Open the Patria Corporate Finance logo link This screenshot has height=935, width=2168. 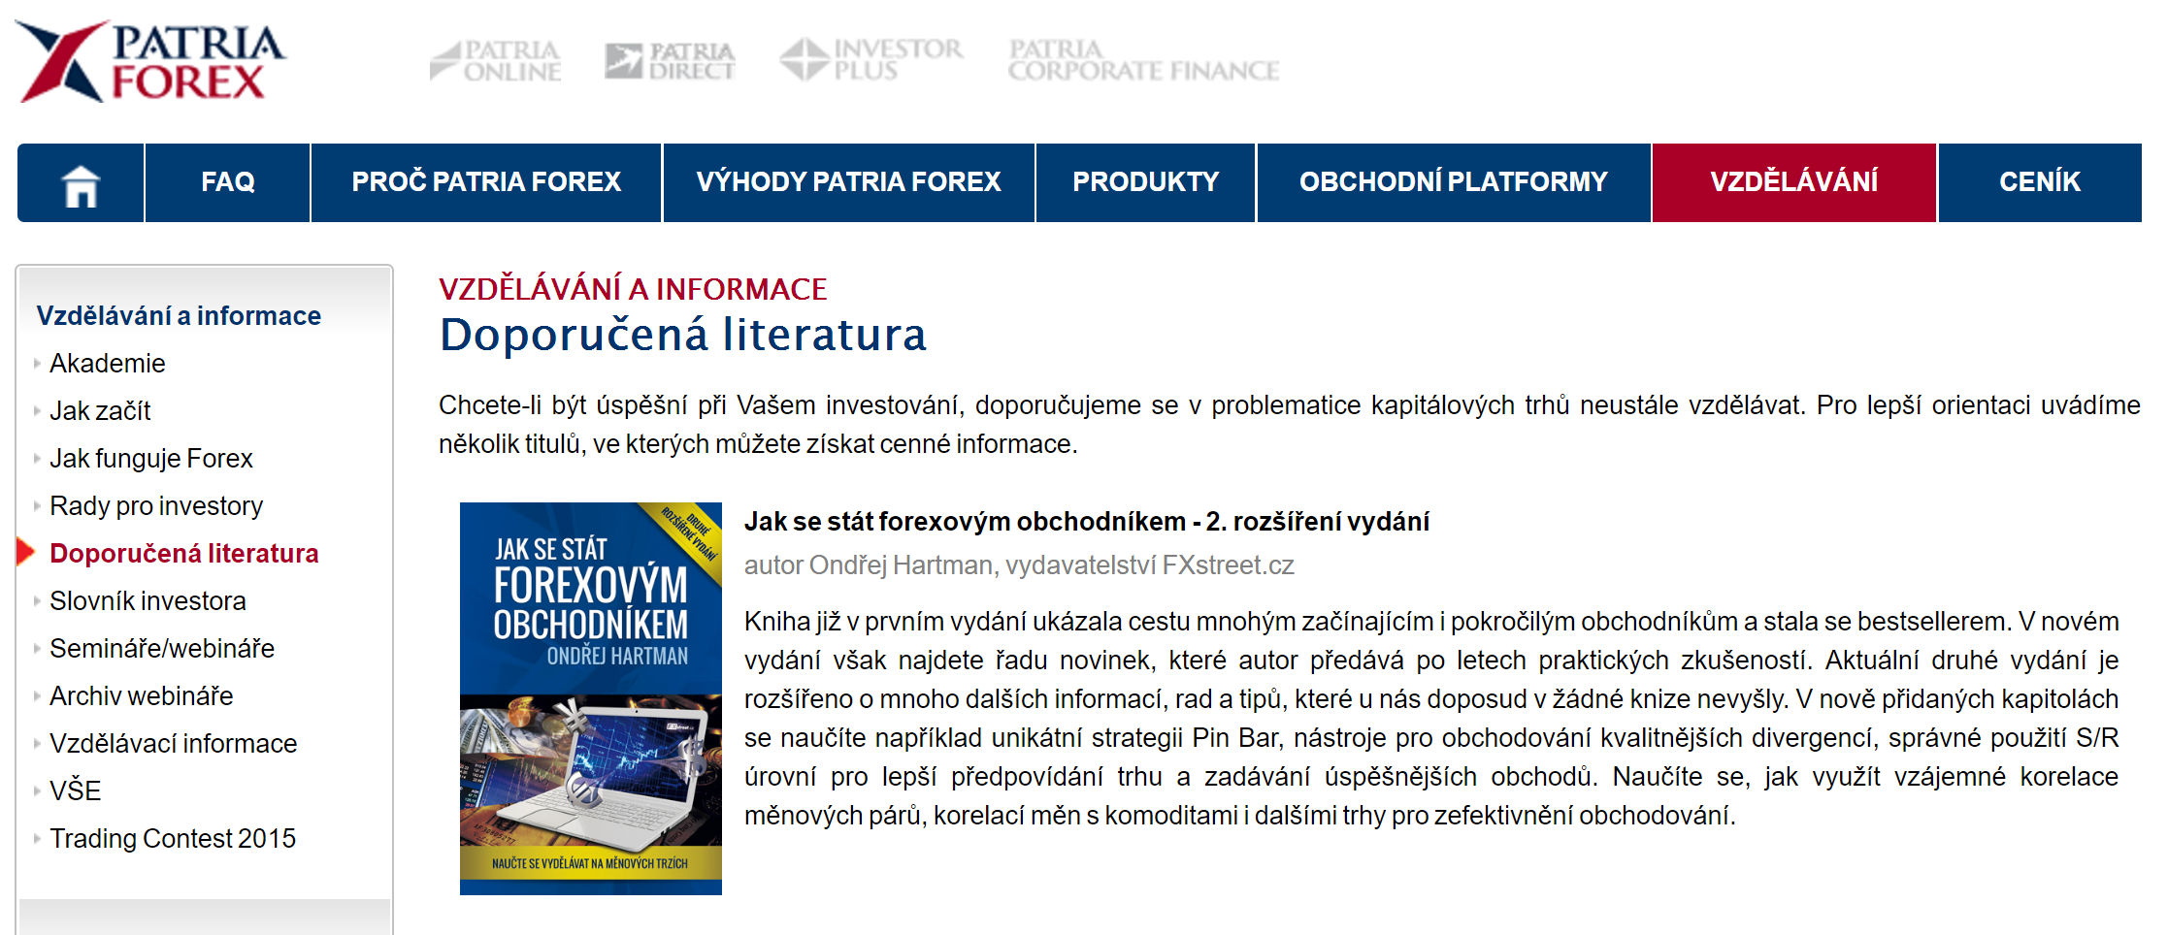[1142, 60]
